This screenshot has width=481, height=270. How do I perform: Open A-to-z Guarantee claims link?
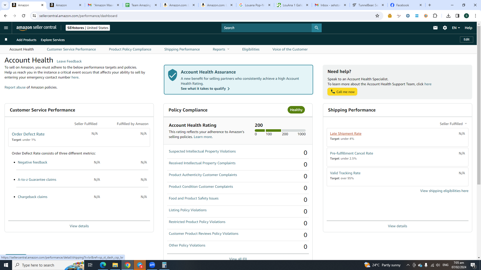(37, 179)
